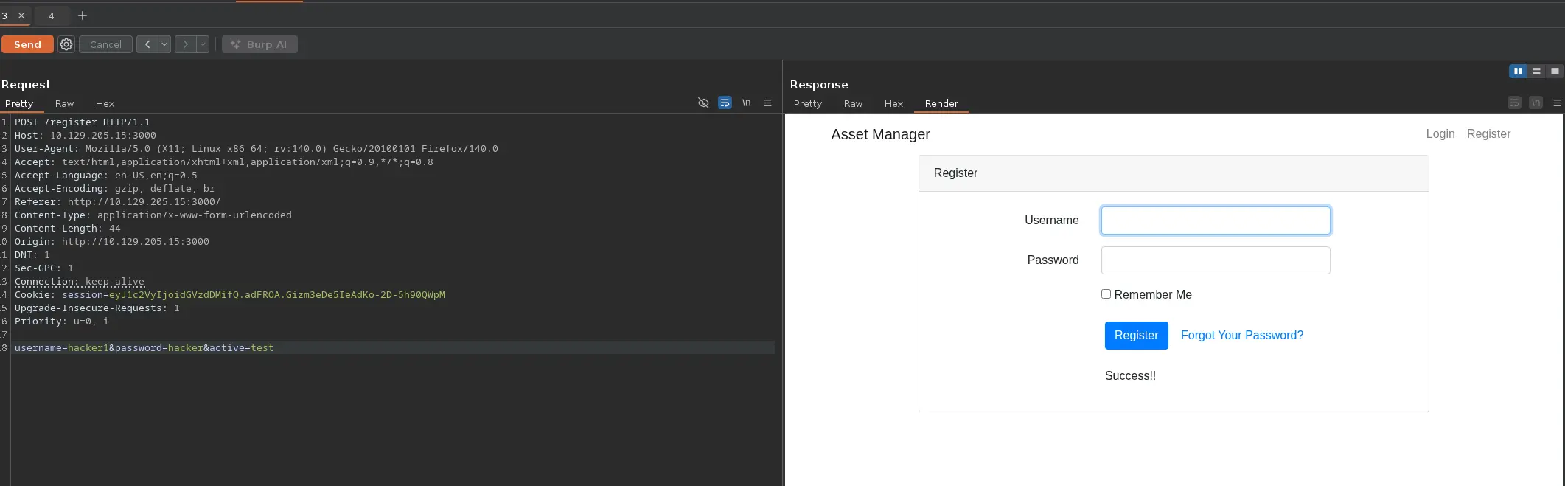Open the Response pane hamburger options menu
This screenshot has height=486, width=1565.
1557,103
